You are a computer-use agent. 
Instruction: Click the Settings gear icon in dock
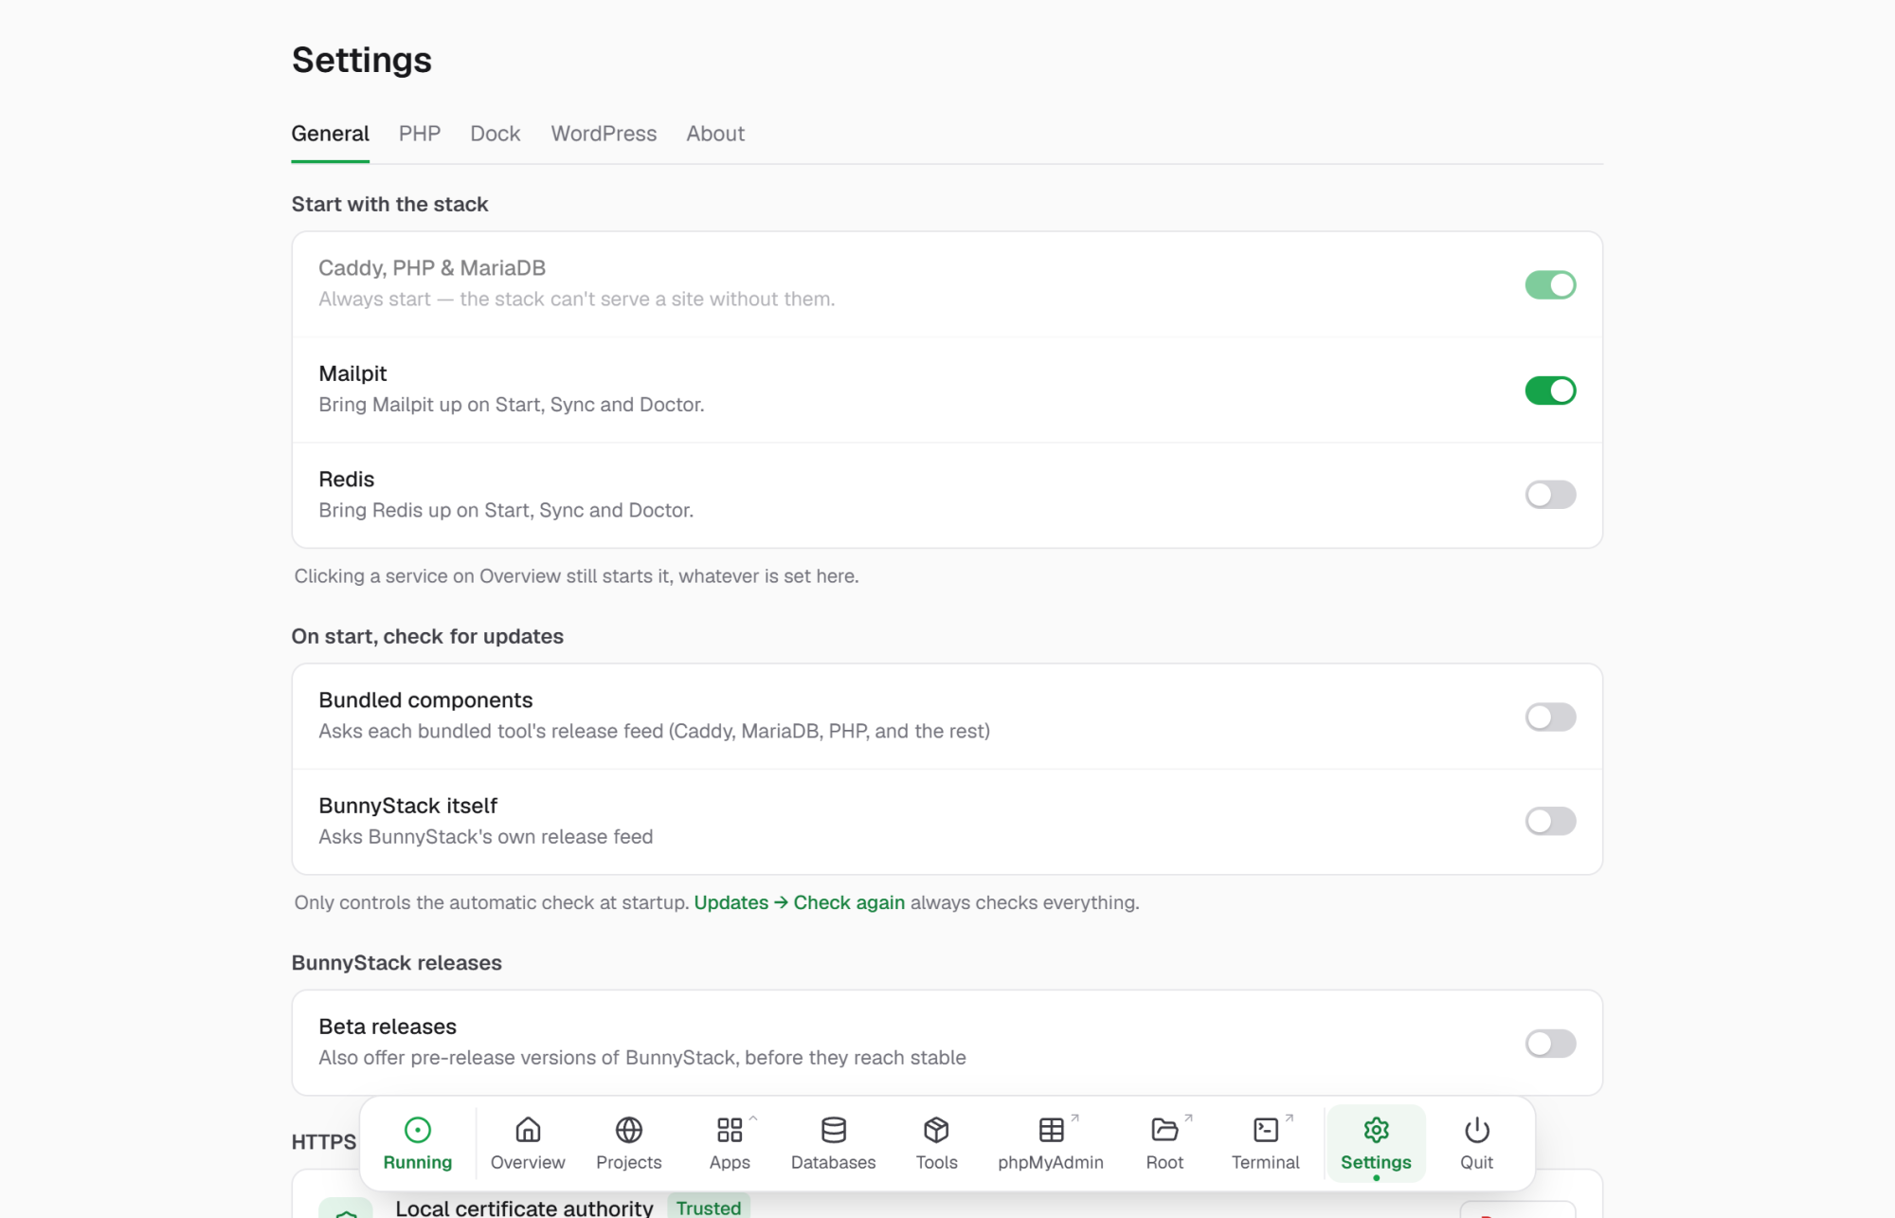click(1376, 1130)
